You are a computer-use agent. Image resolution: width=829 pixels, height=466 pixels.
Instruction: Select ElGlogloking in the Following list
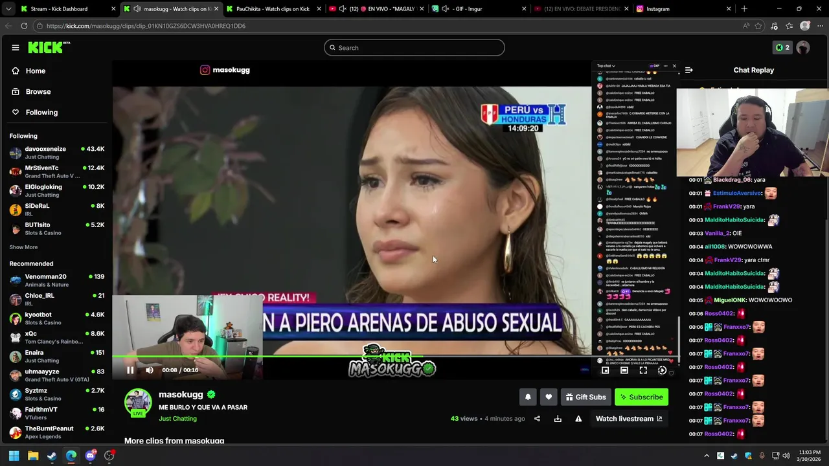(57, 190)
